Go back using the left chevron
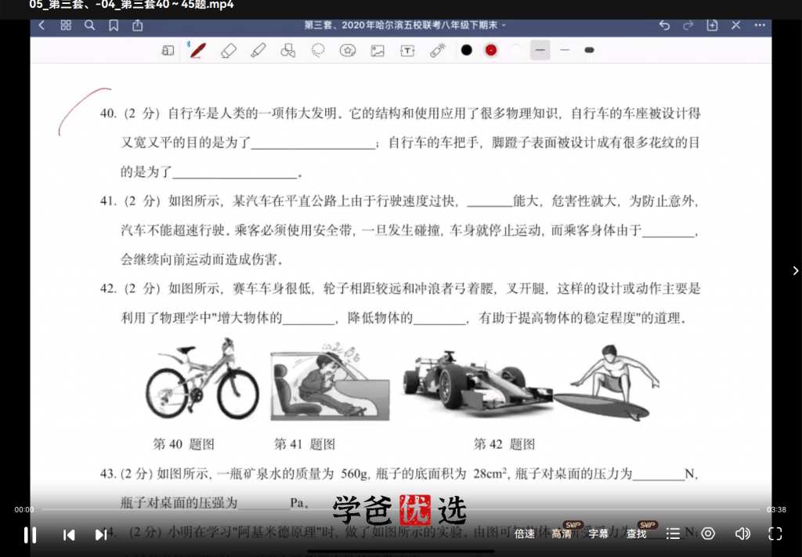Viewport: 802px width, 557px height. [x=42, y=25]
